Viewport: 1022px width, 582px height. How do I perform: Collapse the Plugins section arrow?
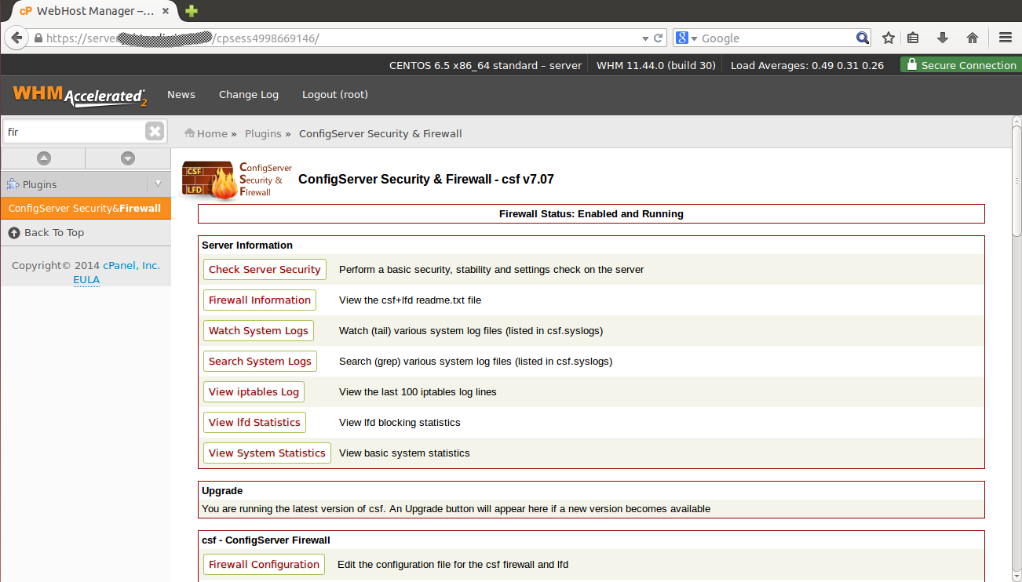click(x=158, y=184)
